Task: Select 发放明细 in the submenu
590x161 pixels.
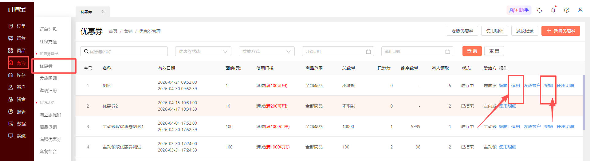Action: (x=48, y=78)
